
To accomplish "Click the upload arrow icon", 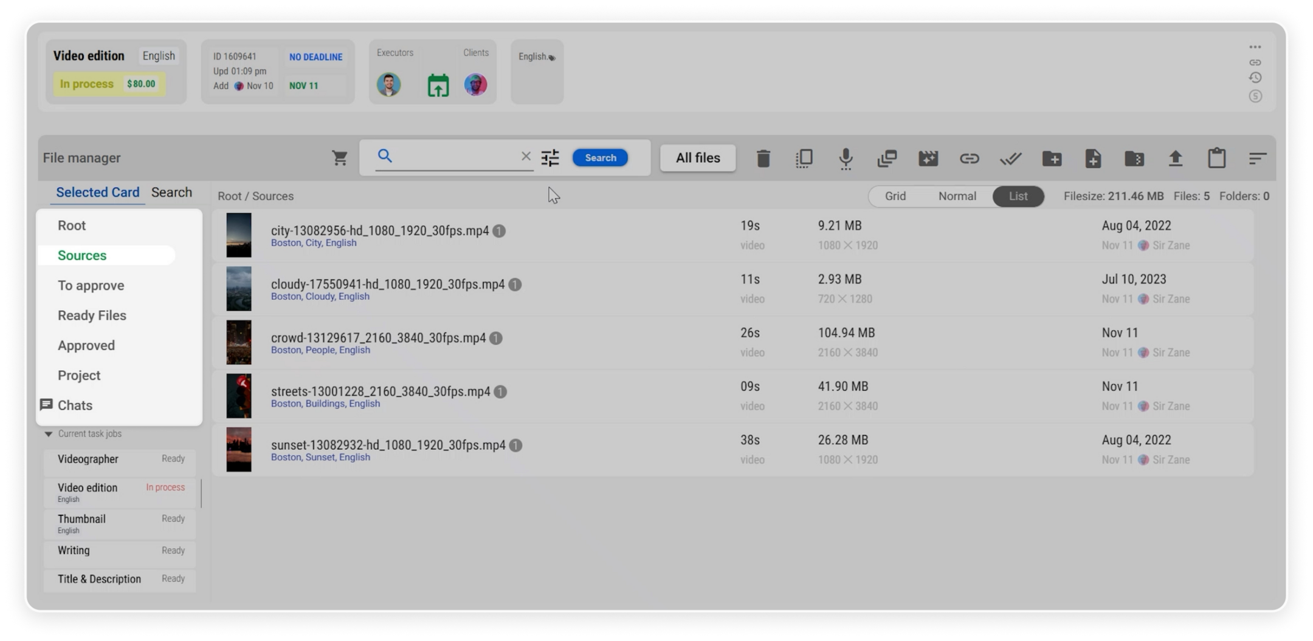I will [x=1175, y=158].
